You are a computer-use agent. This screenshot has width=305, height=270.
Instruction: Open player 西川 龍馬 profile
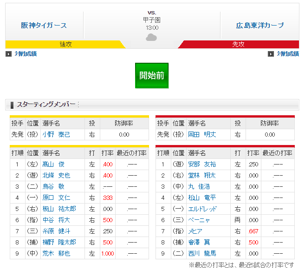pyautogui.click(x=202, y=253)
